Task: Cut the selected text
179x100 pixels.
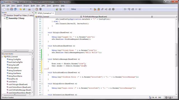Action: [29, 9]
